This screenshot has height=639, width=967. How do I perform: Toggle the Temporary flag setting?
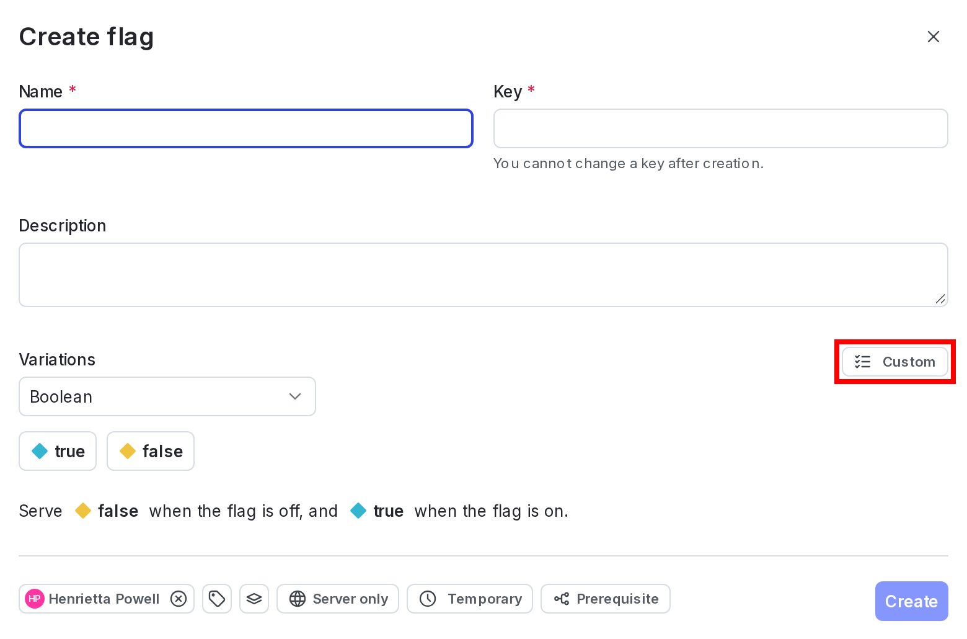pyautogui.click(x=470, y=599)
